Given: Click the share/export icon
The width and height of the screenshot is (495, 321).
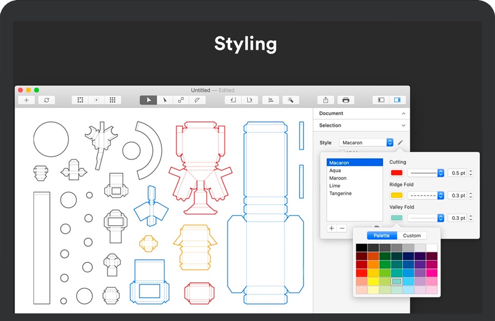Looking at the screenshot, I should (x=325, y=100).
